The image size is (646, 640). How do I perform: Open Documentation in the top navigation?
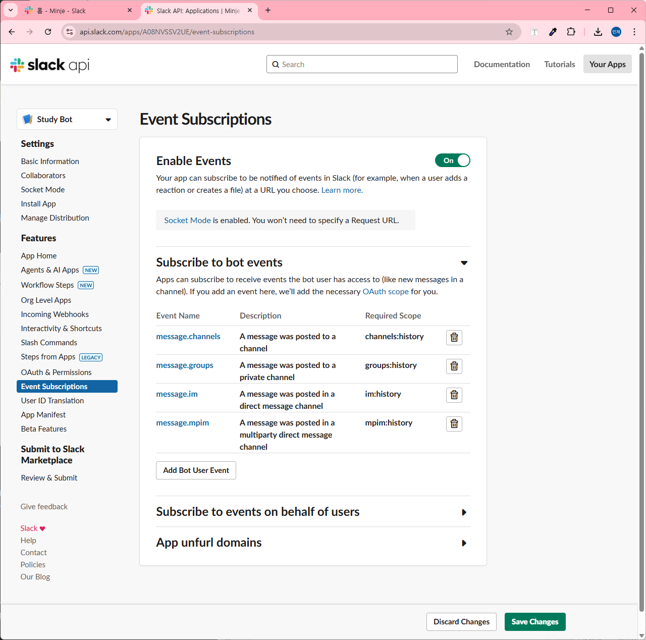(x=502, y=64)
